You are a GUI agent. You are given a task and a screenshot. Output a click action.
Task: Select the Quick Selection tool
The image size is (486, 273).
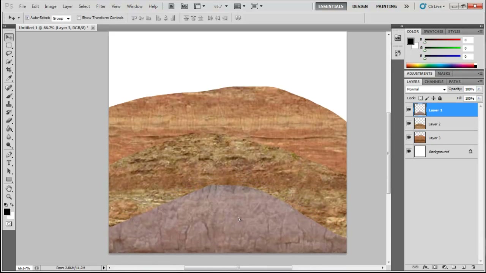(x=9, y=61)
